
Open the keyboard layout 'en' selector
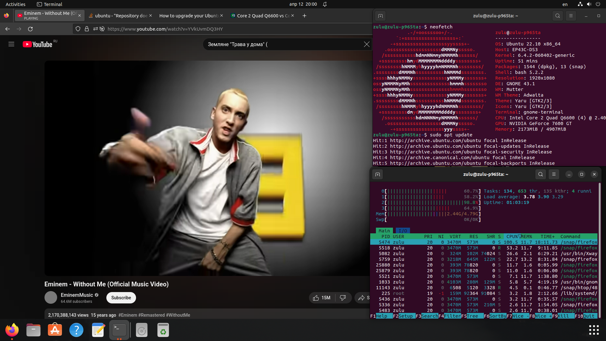565,4
